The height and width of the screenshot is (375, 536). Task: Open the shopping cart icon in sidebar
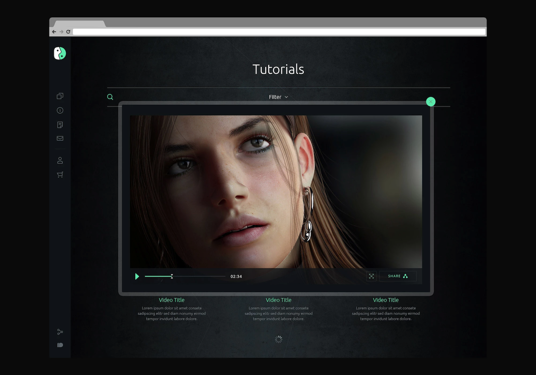pyautogui.click(x=60, y=175)
